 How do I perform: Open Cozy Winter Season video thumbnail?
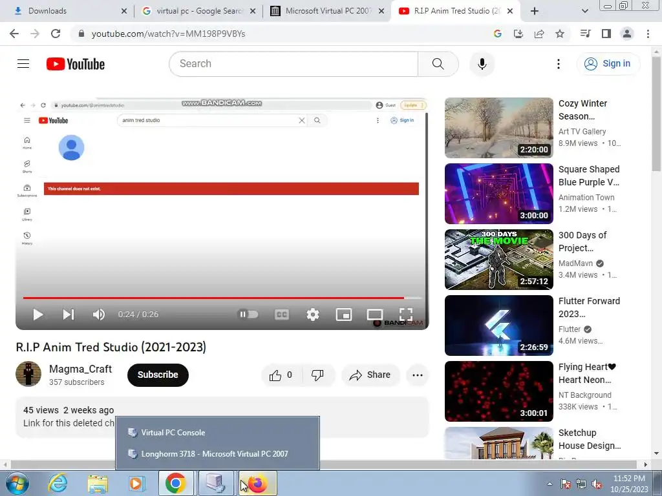(x=498, y=128)
